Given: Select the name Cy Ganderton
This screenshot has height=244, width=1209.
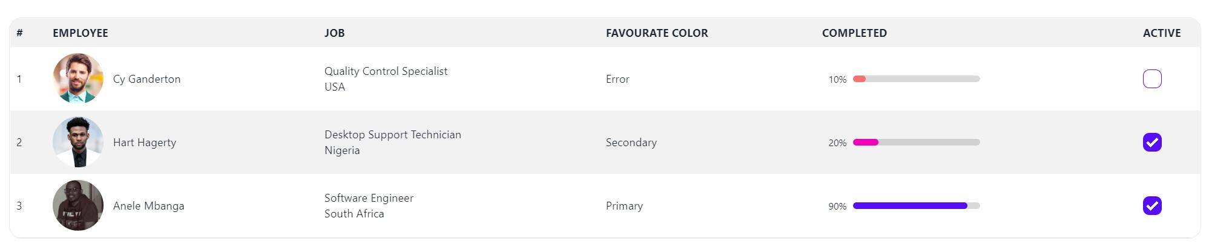Looking at the screenshot, I should pyautogui.click(x=147, y=79).
